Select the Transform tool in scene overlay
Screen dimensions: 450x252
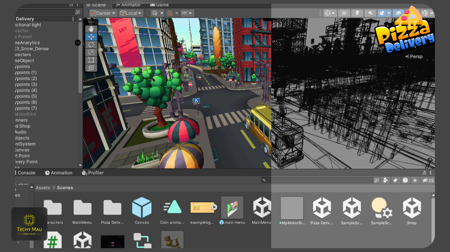[x=91, y=67]
